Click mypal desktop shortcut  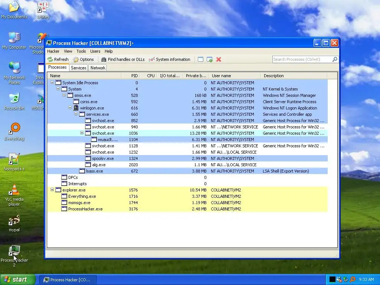(14, 223)
